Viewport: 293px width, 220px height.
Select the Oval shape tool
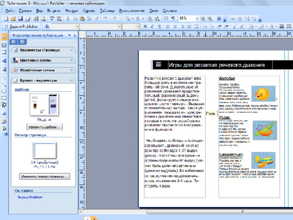pos(4,91)
